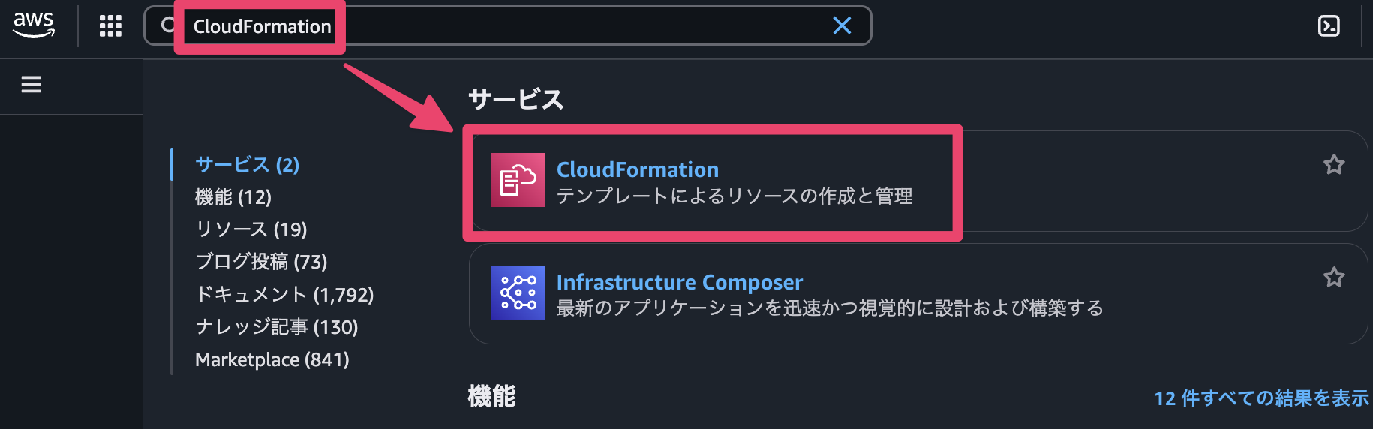
Task: Open the services grid menu icon
Action: click(110, 26)
